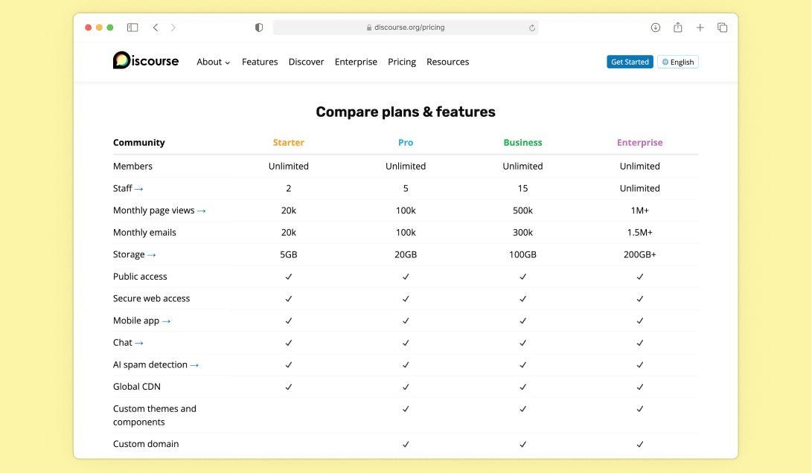
Task: Click the Discourse logo
Action: point(146,60)
